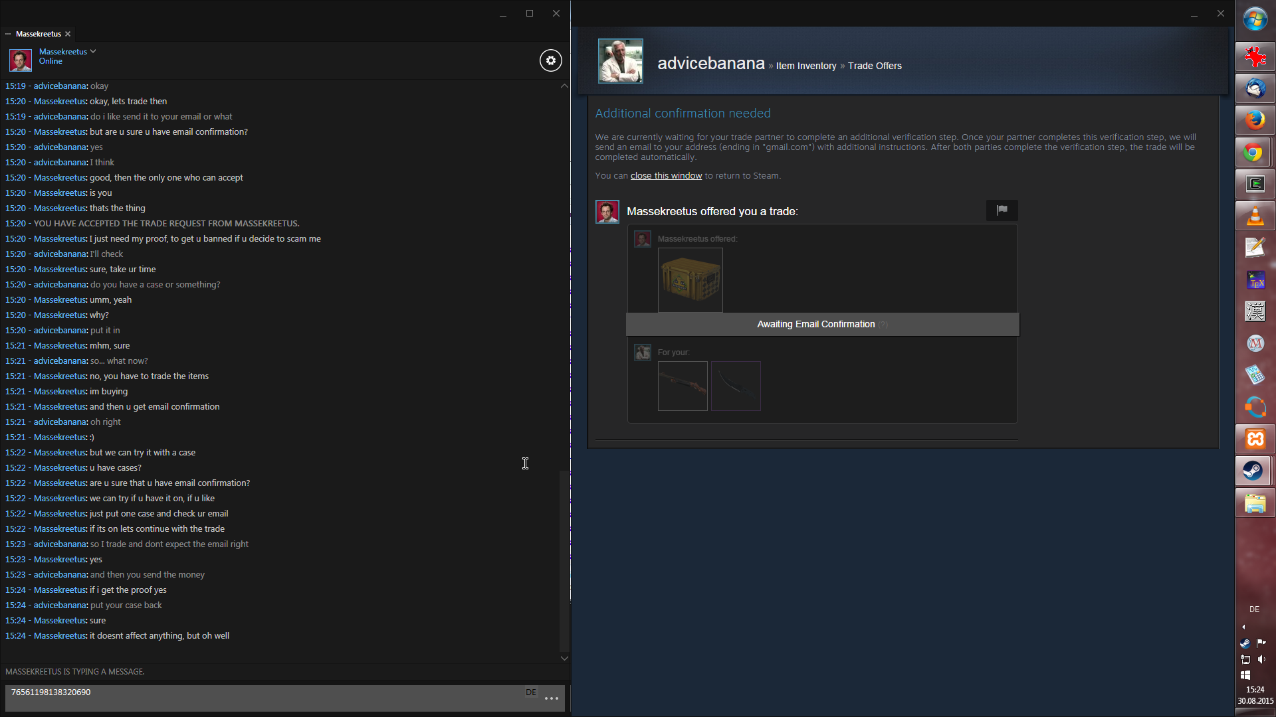Open Thunderbird mail taskbar icon

(x=1255, y=88)
